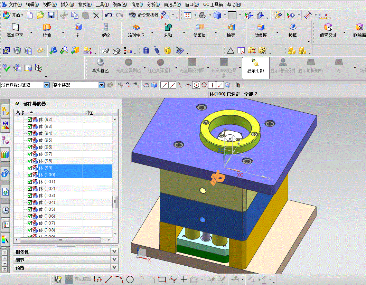Select the 基准平面 datum plane tool
Viewport: 366px width, 285px height.
pos(15,30)
